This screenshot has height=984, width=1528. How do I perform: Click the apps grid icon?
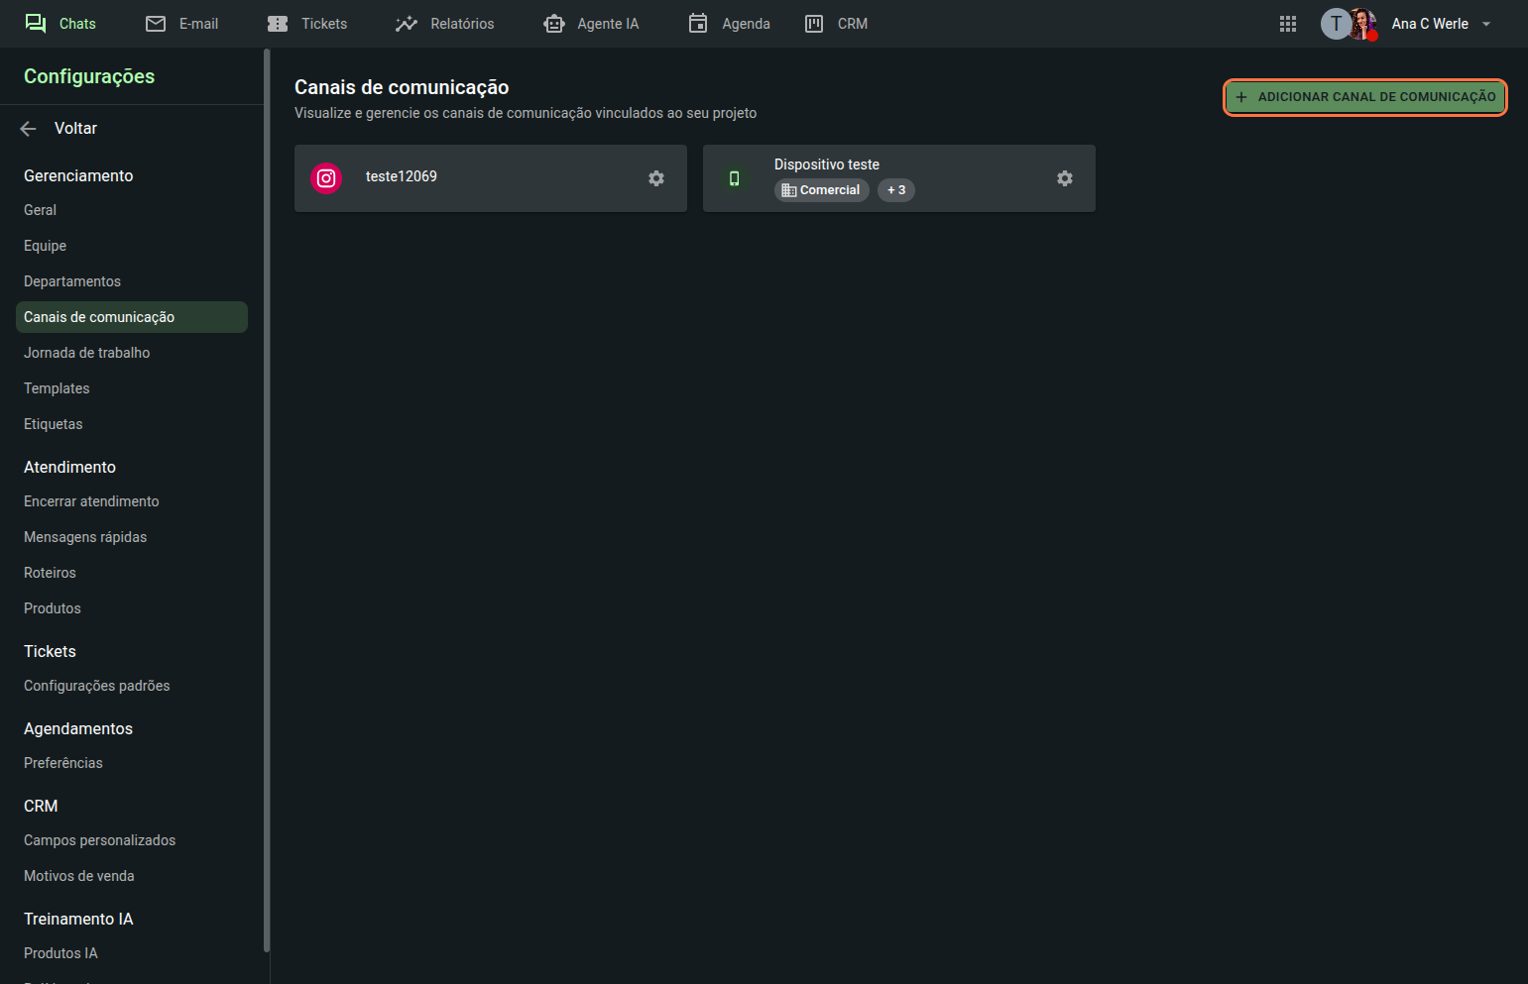(1288, 24)
